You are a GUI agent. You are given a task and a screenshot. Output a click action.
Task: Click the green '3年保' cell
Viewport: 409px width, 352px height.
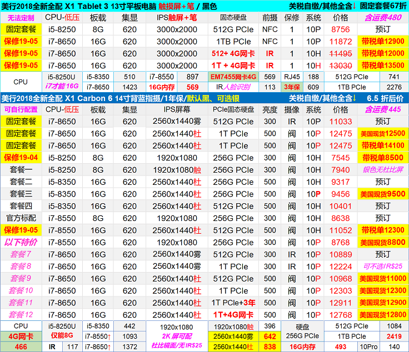pyautogui.click(x=292, y=87)
